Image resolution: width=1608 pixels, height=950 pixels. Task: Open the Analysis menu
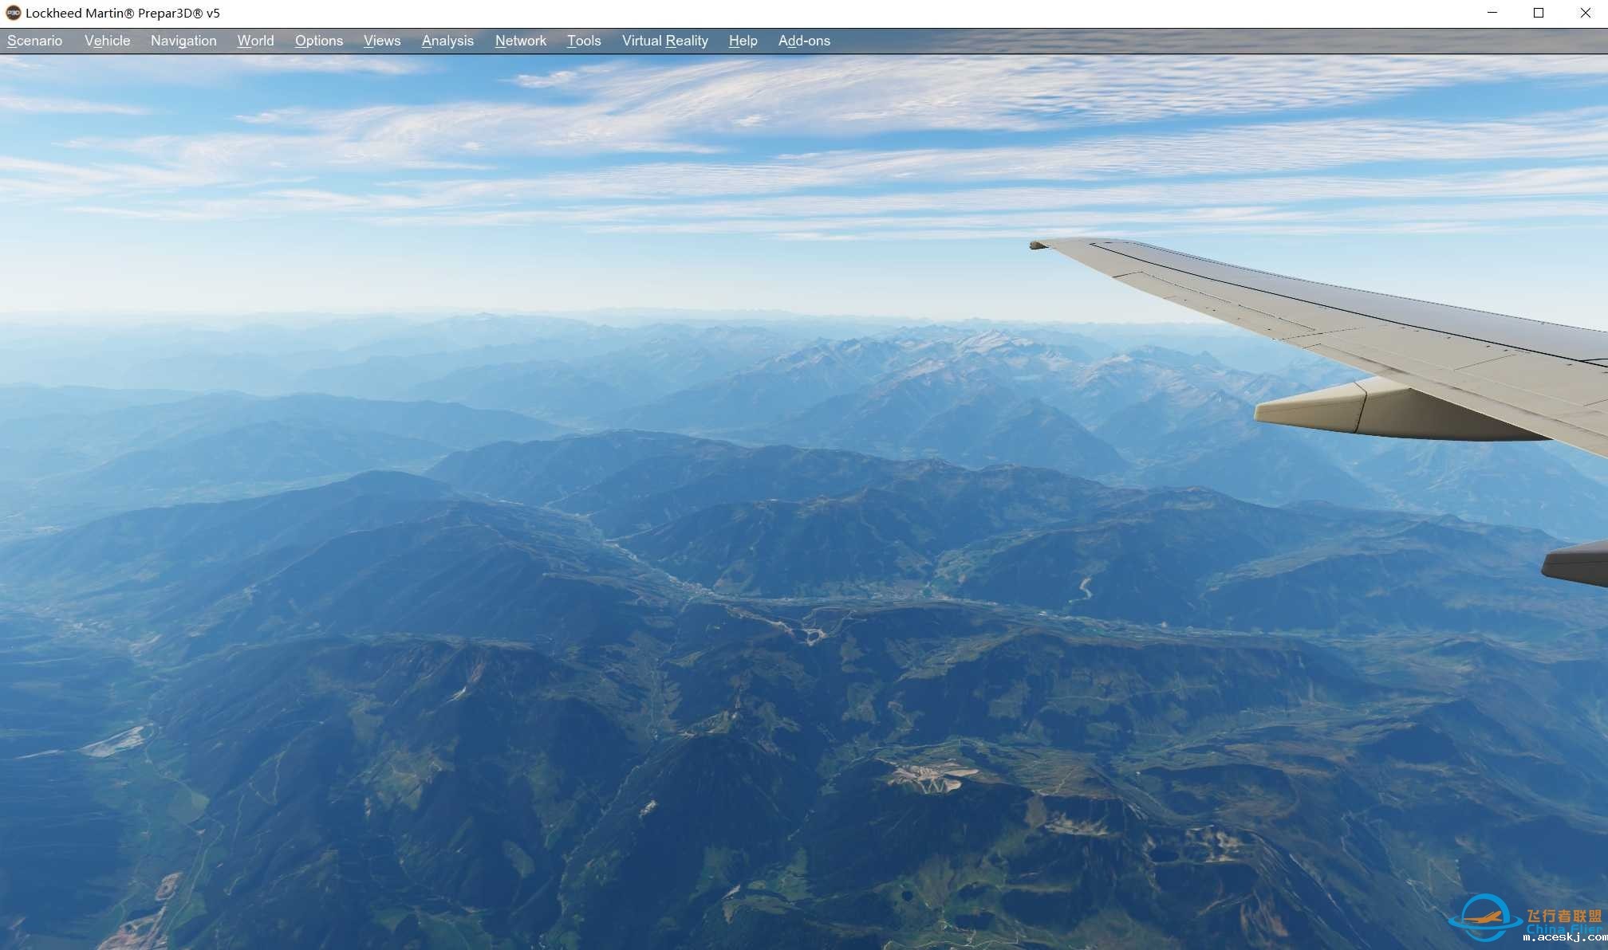click(447, 41)
